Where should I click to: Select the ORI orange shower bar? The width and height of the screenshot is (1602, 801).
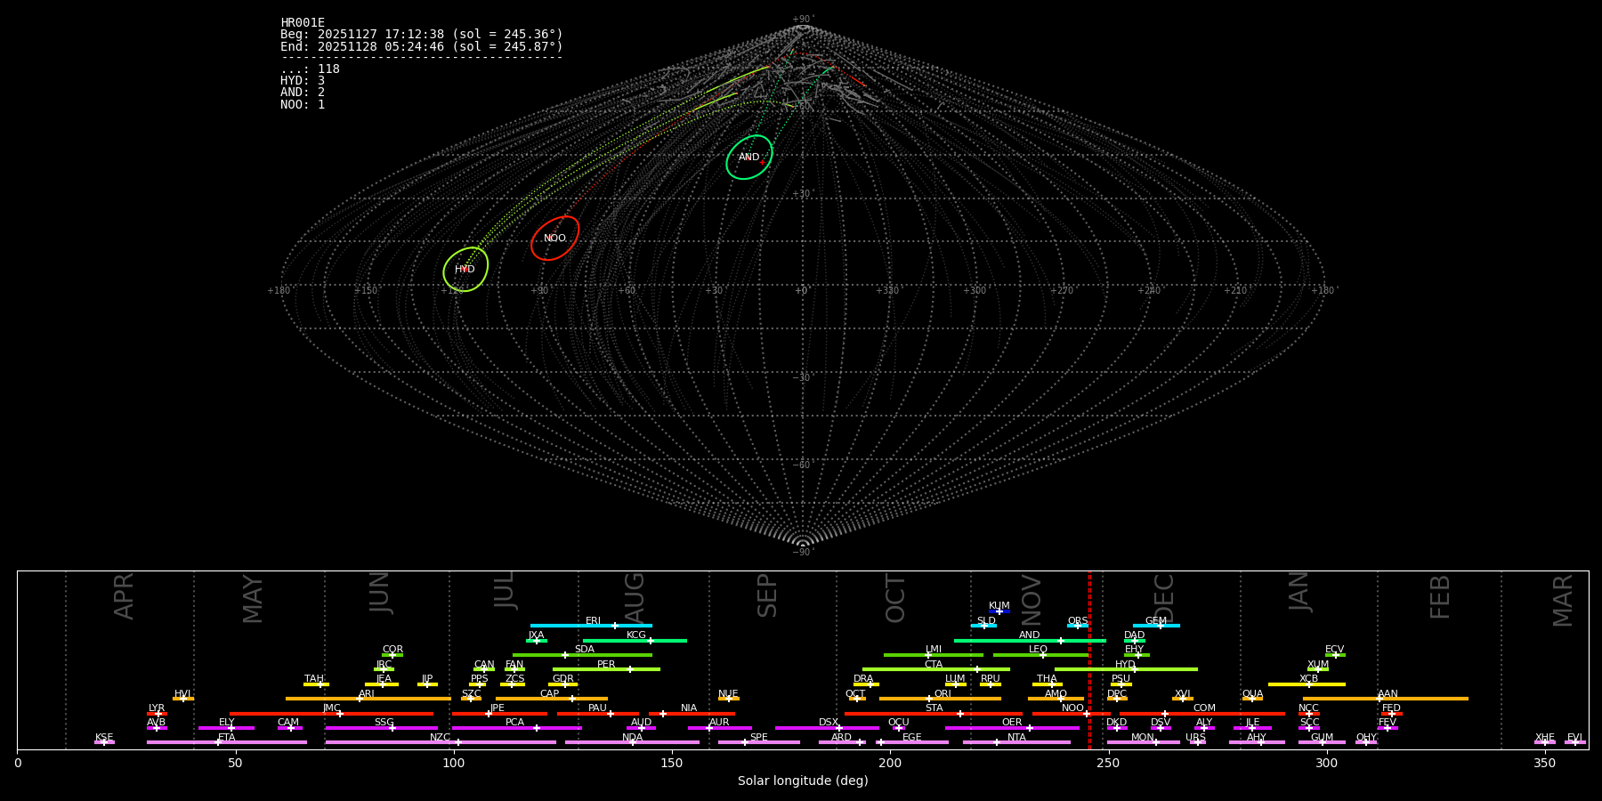940,699
